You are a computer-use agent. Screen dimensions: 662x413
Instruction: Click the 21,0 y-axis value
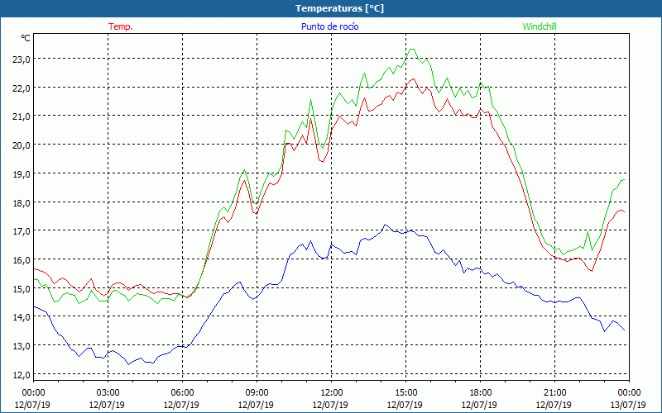click(x=21, y=116)
